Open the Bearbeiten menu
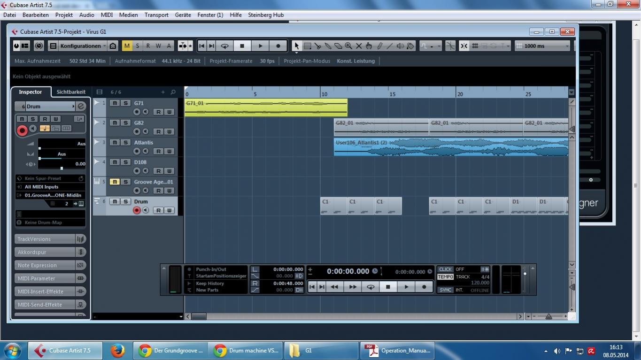 click(36, 15)
